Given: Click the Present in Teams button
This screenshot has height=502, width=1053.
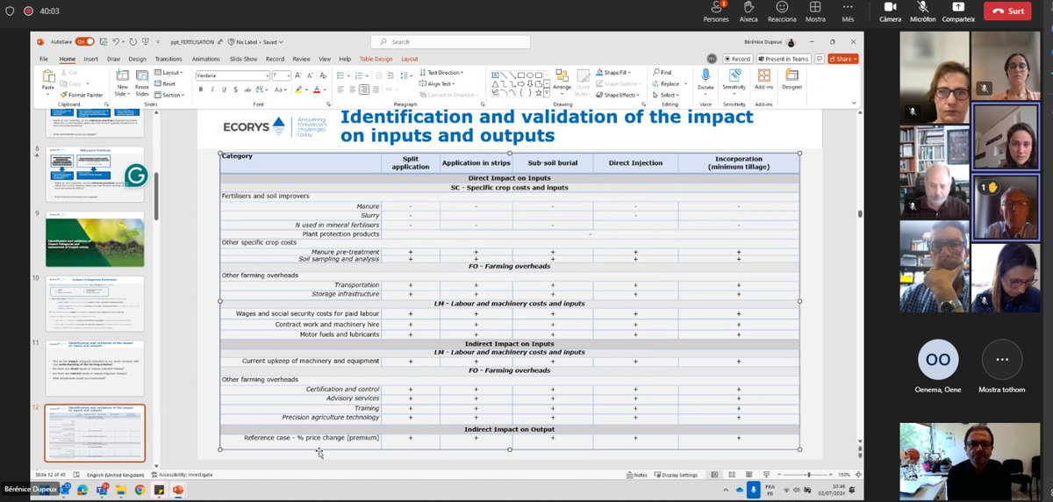Looking at the screenshot, I should [783, 59].
